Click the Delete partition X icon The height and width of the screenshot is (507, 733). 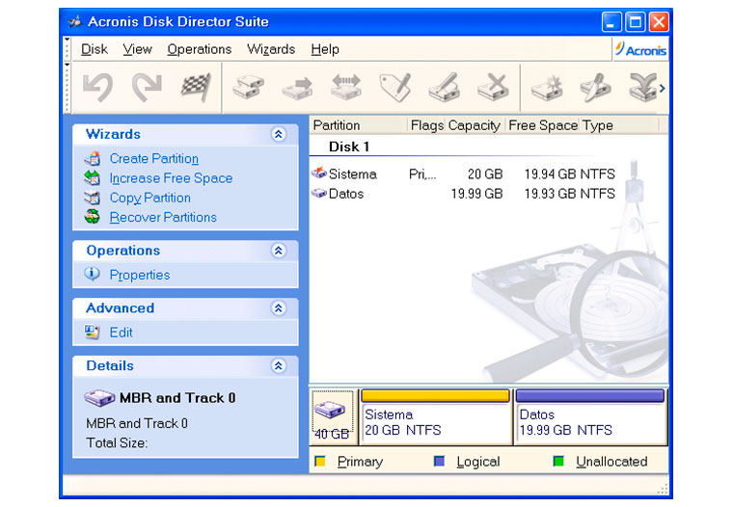tap(493, 88)
